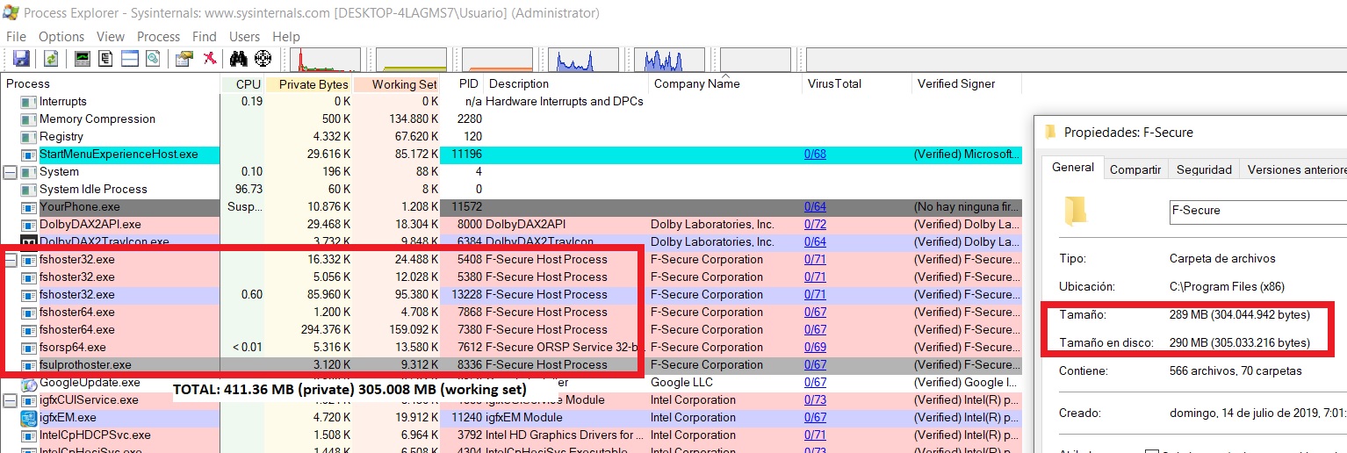Click the binoculars Find handle icon
1347x453 pixels.
(238, 59)
